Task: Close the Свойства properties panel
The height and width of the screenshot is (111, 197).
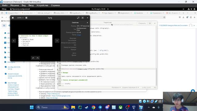Action: 87,23
